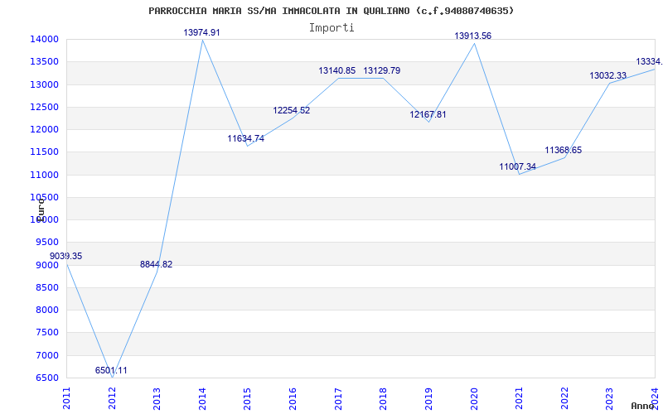Click the x-axis year label 2011
663x414 pixels.
coord(67,399)
